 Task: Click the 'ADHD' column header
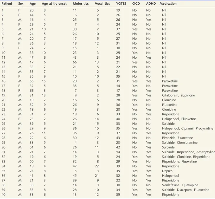[151, 3]
